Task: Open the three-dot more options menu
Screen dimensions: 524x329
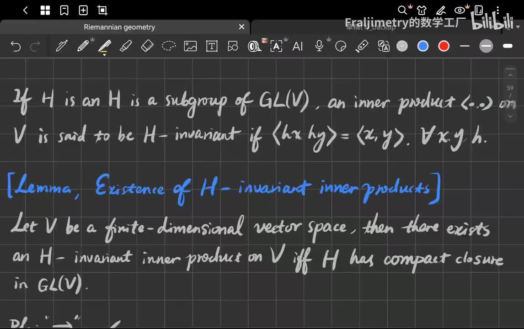Action: click(497, 11)
